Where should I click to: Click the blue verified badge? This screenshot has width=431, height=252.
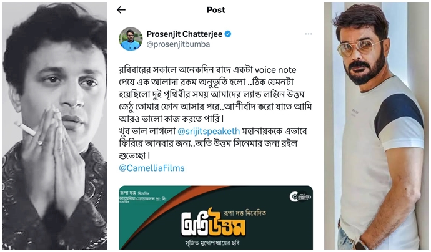click(228, 34)
